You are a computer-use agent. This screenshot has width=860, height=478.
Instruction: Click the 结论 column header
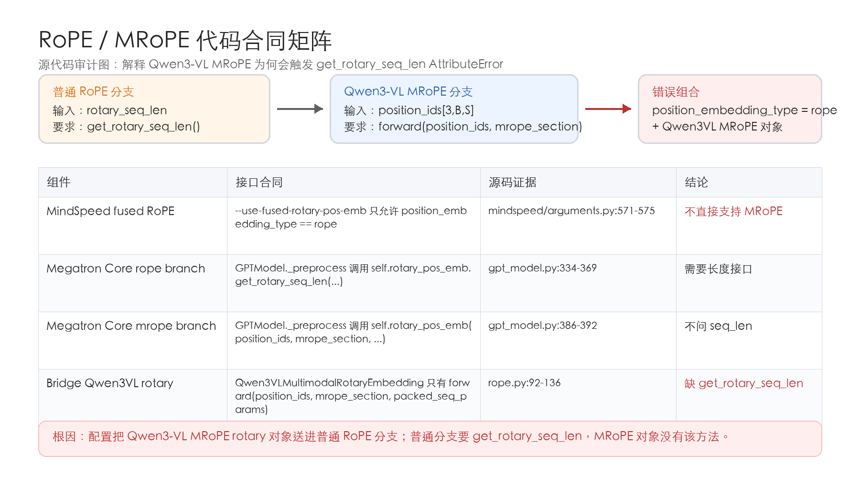point(749,182)
